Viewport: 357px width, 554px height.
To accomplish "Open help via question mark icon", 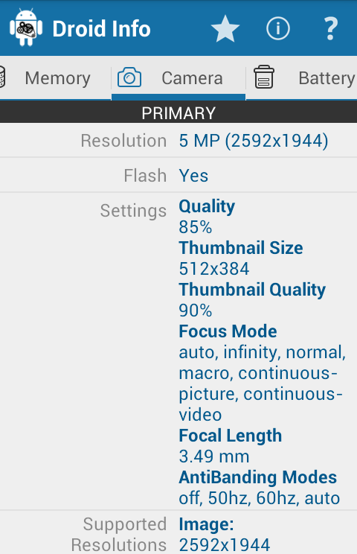I will tap(330, 28).
